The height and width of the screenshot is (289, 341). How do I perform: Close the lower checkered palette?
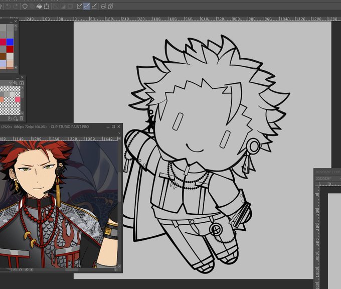click(x=22, y=77)
